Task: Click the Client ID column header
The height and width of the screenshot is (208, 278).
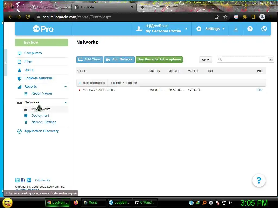Action: 154,71
